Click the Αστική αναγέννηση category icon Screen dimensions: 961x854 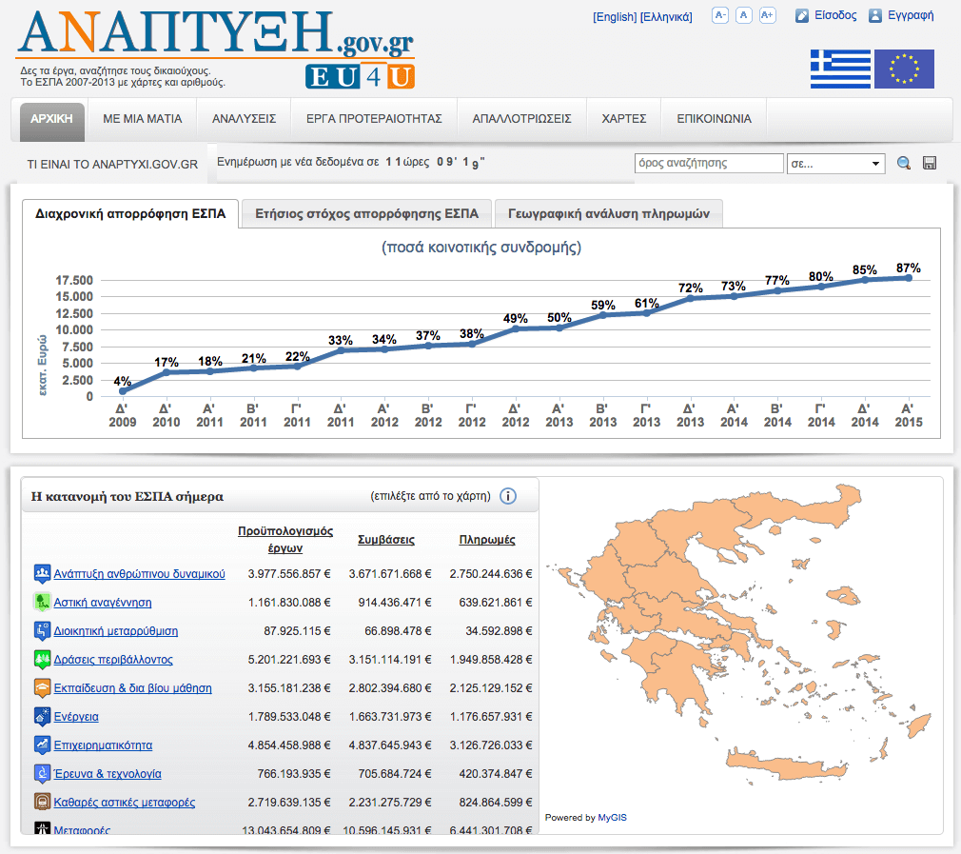pyautogui.click(x=42, y=602)
